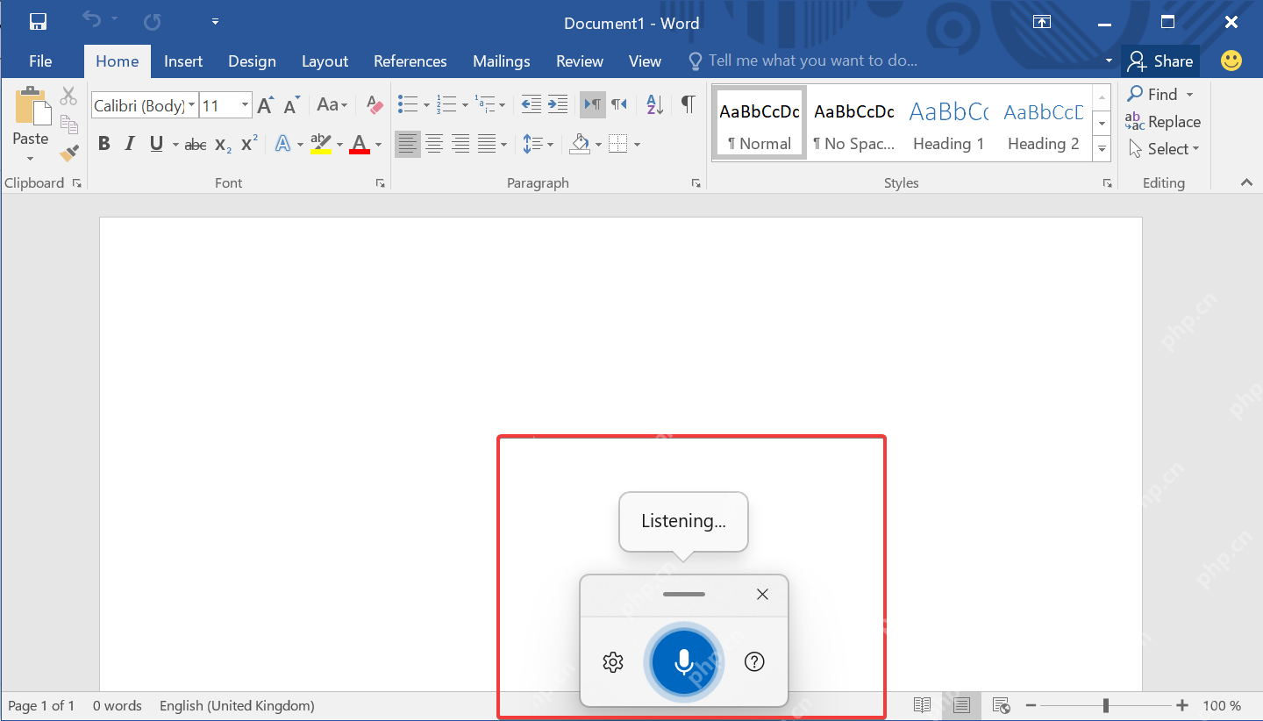Apply the Heading 1 style
This screenshot has width=1263, height=721.
click(949, 123)
